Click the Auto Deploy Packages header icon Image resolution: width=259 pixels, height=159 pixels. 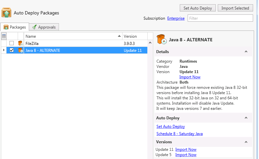click(7, 12)
